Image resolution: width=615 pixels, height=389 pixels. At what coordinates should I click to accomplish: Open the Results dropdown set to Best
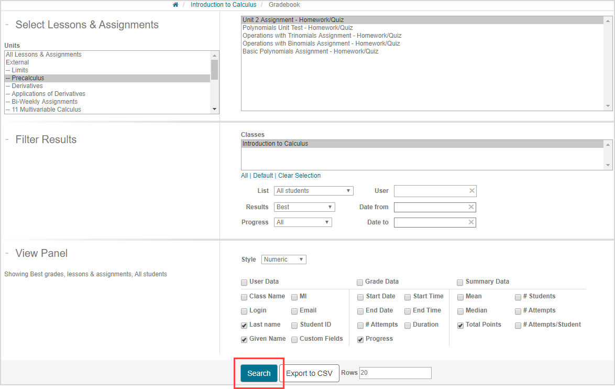click(304, 207)
